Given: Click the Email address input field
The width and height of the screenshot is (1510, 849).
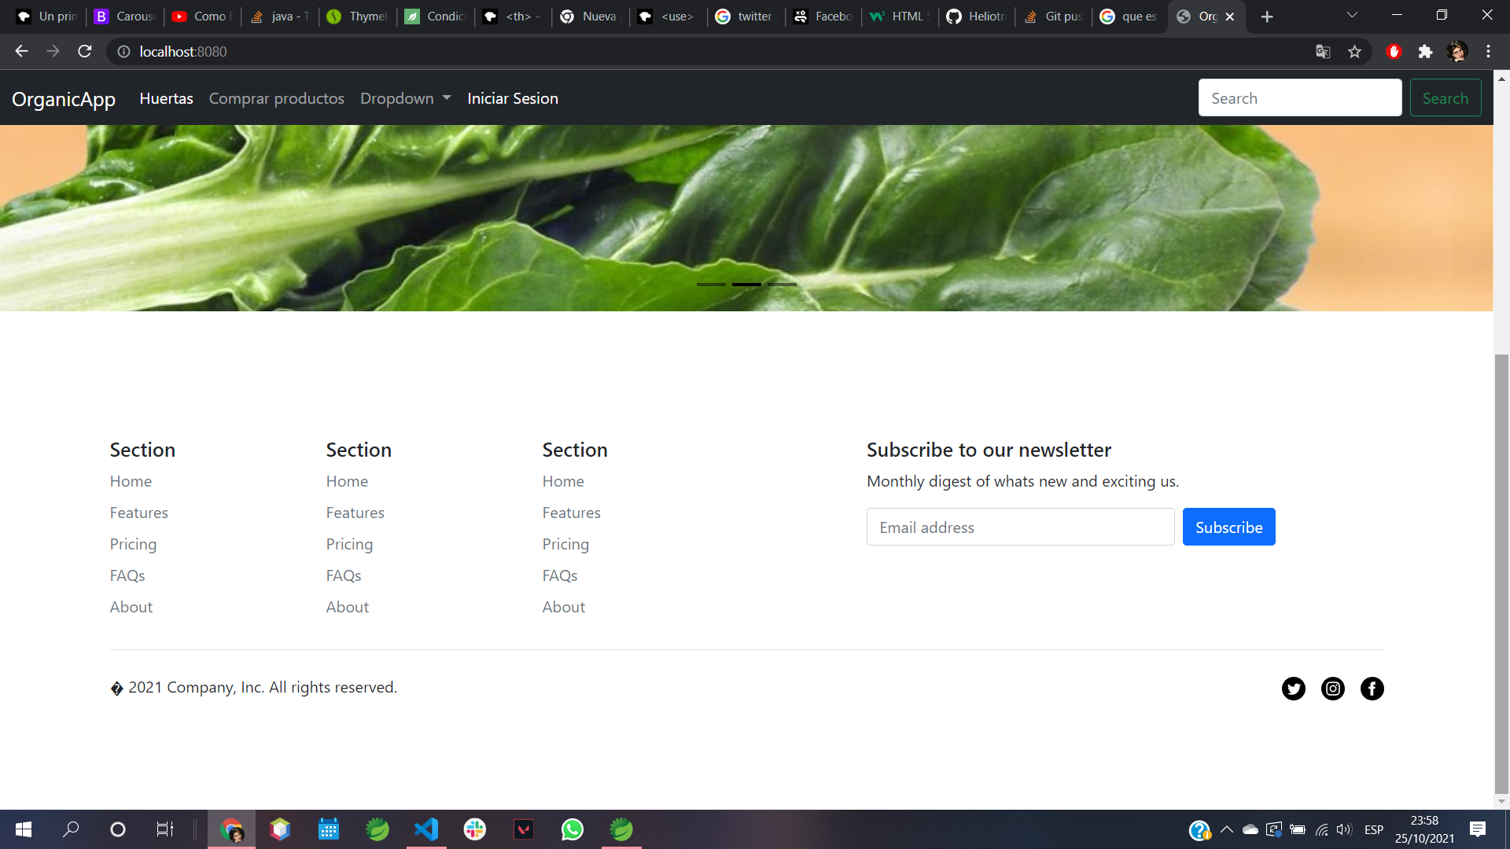Looking at the screenshot, I should pyautogui.click(x=1020, y=527).
